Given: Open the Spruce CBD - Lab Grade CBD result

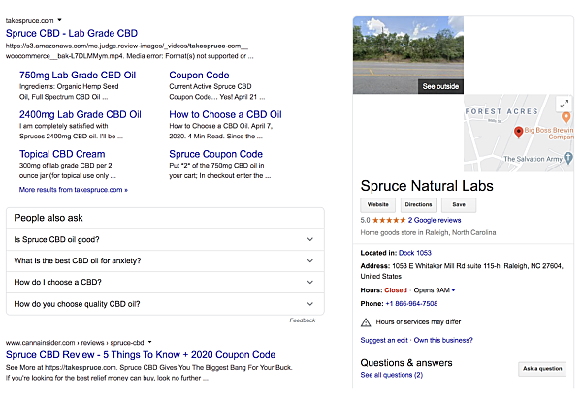Looking at the screenshot, I should [x=72, y=33].
